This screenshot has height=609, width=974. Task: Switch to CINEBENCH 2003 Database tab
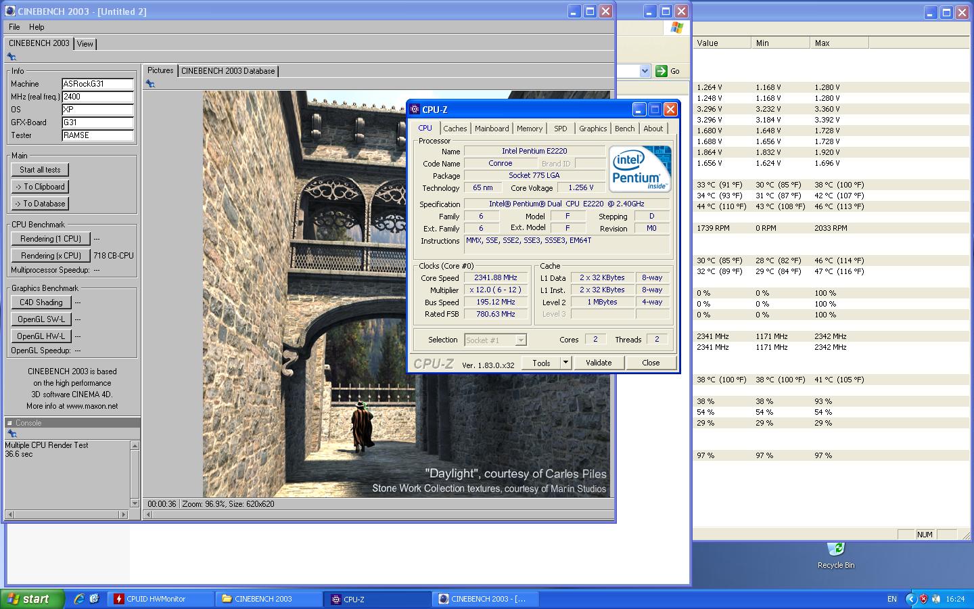pyautogui.click(x=228, y=71)
